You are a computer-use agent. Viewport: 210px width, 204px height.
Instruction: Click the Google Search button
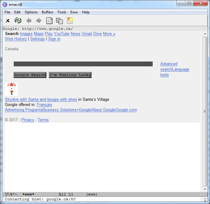(x=30, y=75)
